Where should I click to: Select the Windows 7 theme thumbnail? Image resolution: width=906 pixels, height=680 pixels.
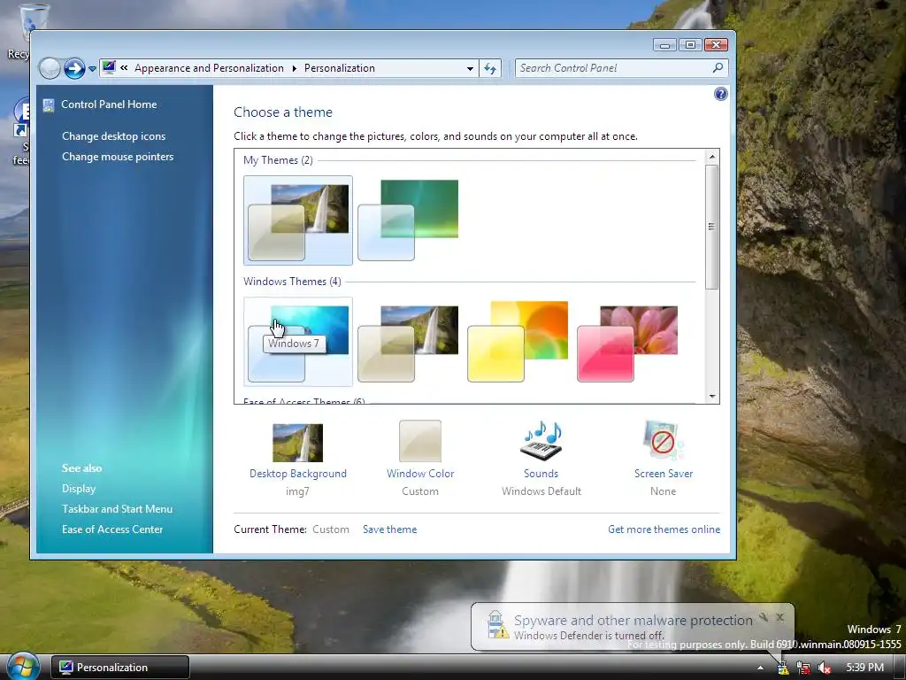(x=298, y=342)
